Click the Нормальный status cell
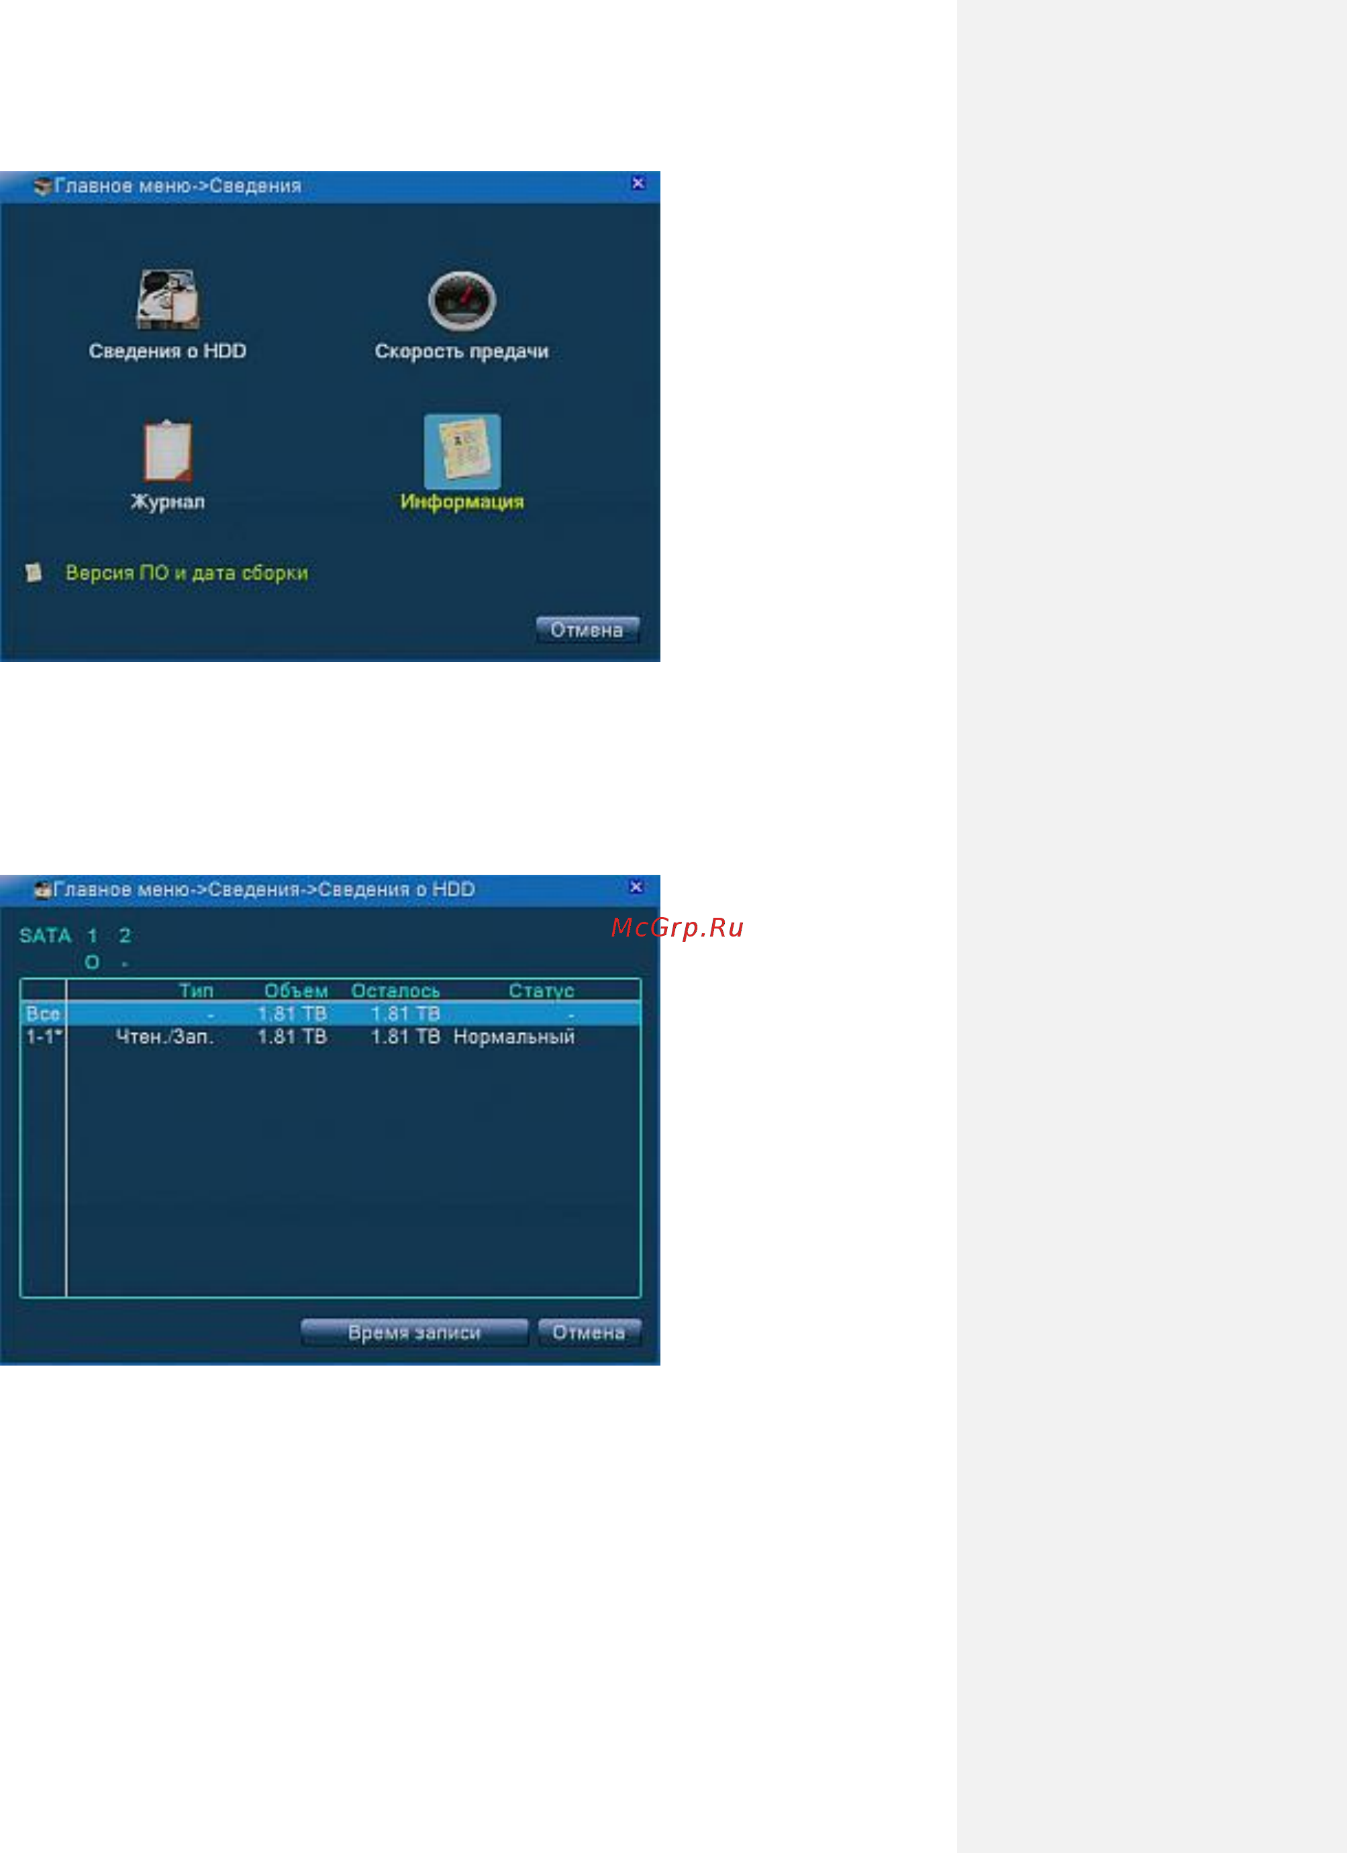 (514, 1037)
